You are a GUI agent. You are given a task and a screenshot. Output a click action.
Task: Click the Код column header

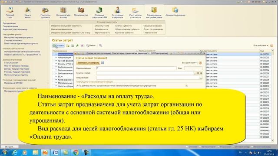(x=265, y=51)
